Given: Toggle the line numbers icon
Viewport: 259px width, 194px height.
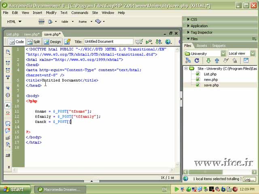Looking at the screenshot, I should click(8, 106).
